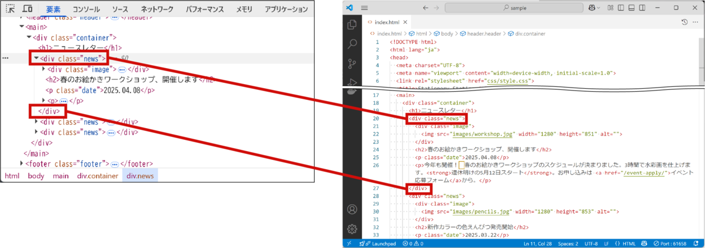Open the three-dot actions beside selected news div
This screenshot has width=706, height=248.
point(5,58)
